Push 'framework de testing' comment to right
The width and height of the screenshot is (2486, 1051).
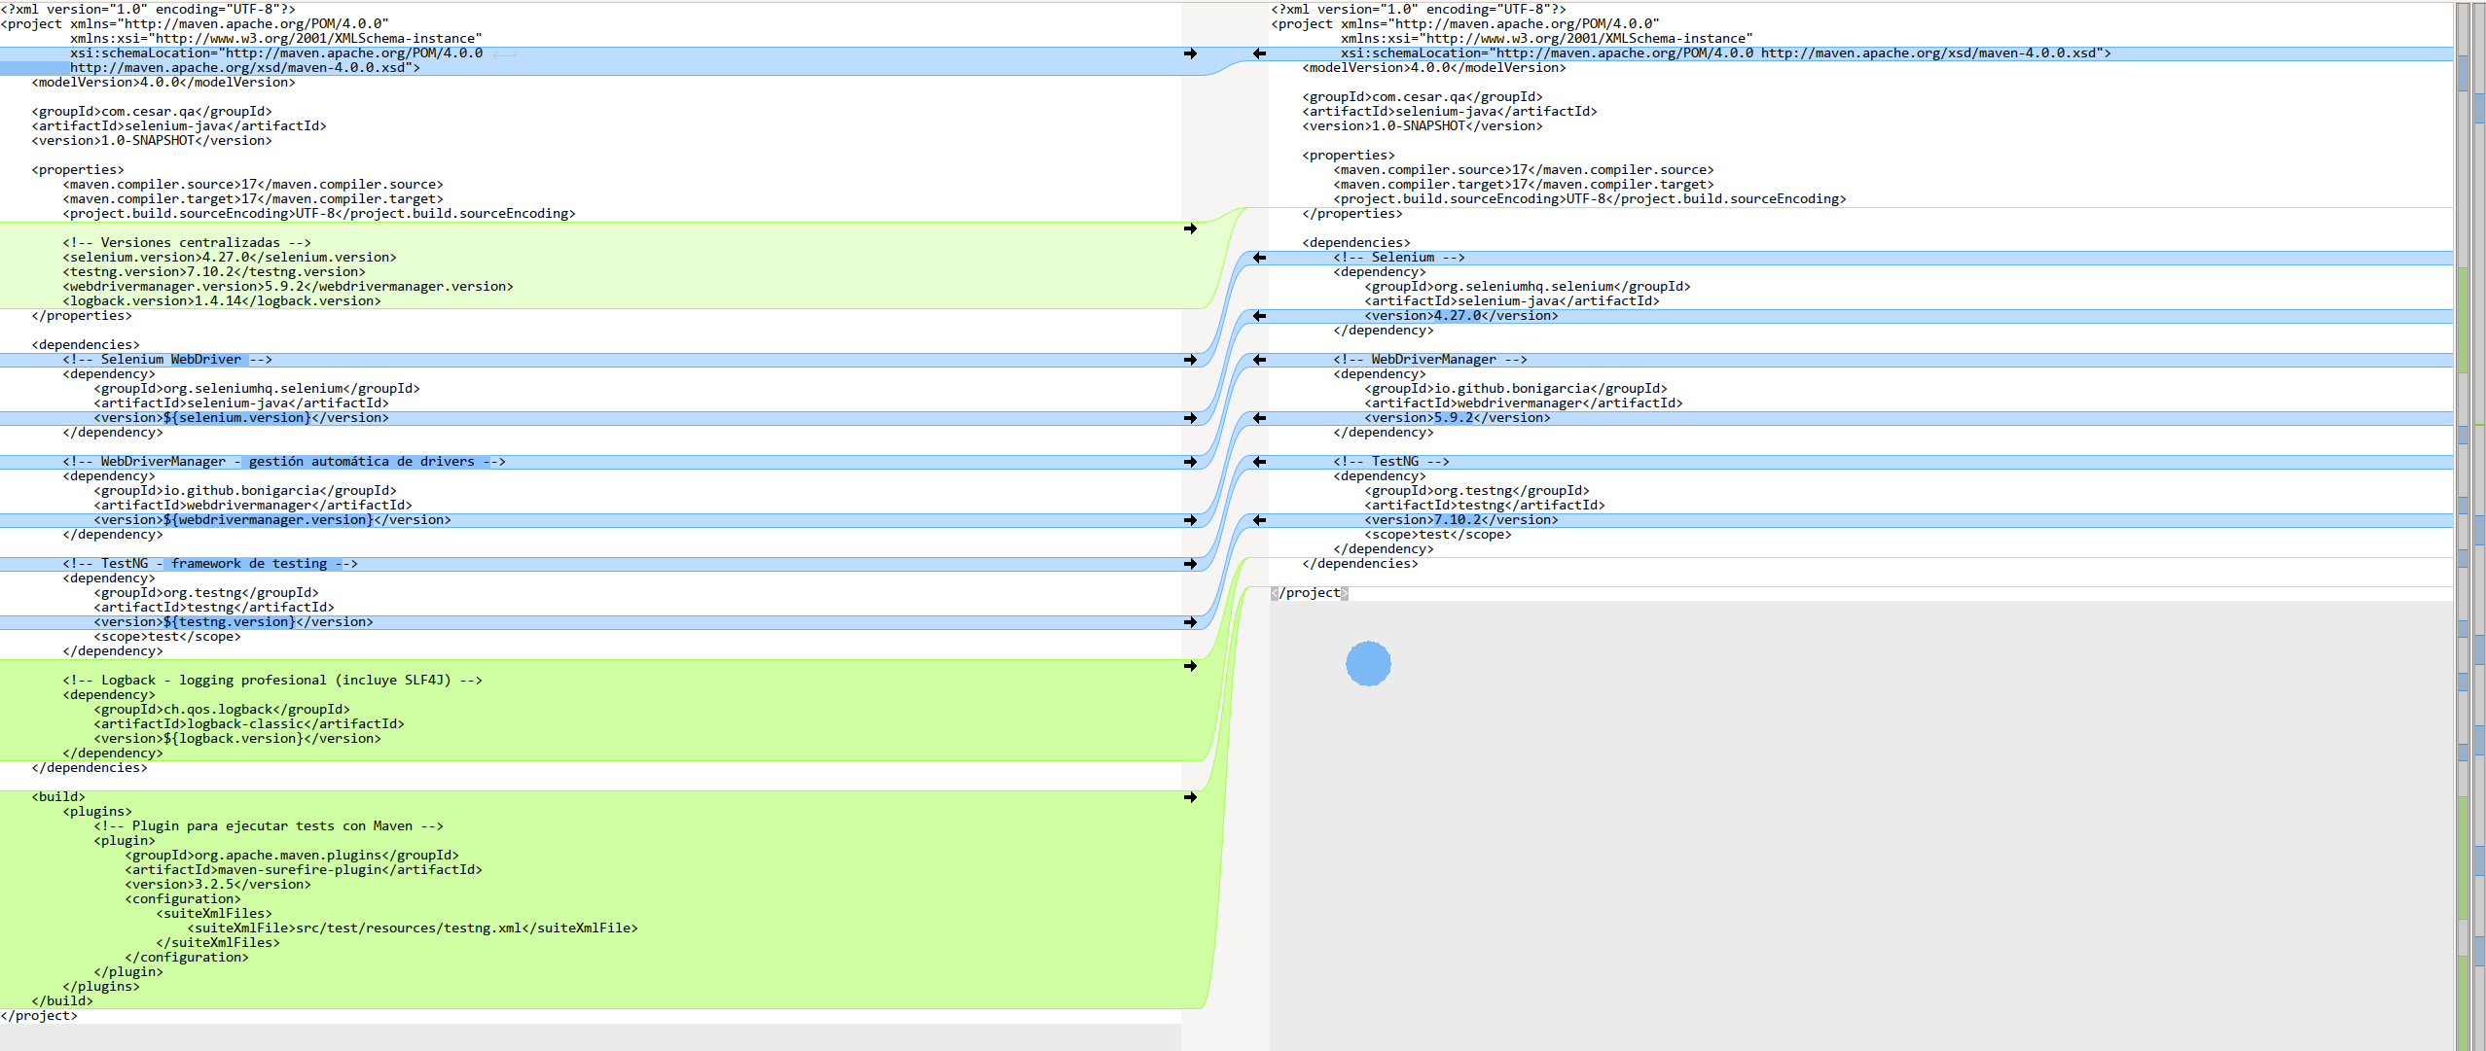click(1190, 564)
